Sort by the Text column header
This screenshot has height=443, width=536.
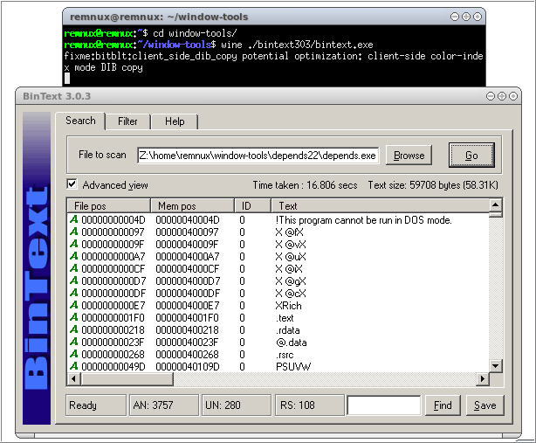point(380,206)
